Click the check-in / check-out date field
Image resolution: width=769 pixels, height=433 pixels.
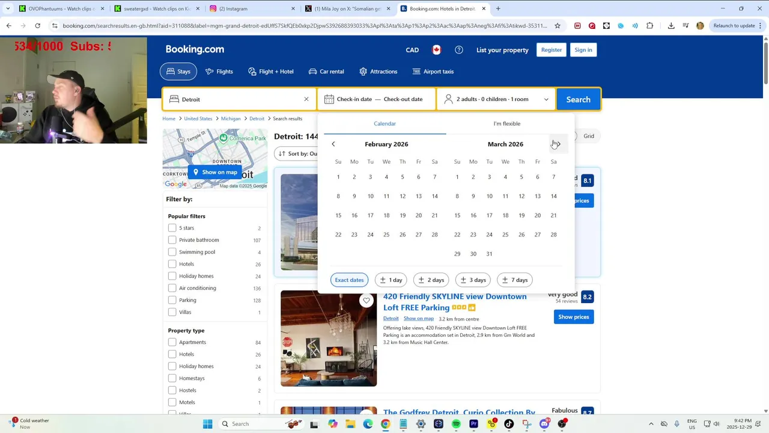pyautogui.click(x=377, y=99)
